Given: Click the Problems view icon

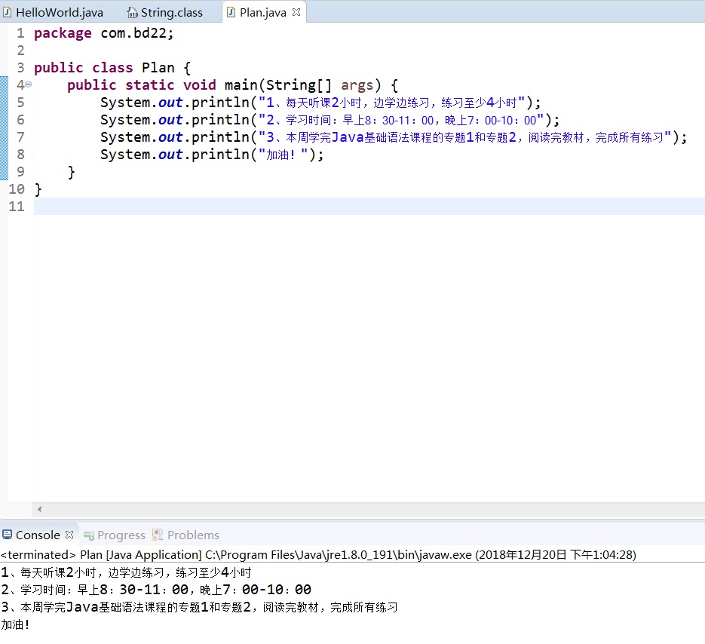Looking at the screenshot, I should tap(158, 535).
